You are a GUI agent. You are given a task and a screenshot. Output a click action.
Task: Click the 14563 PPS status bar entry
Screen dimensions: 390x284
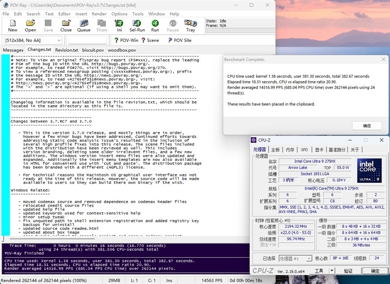point(212,281)
